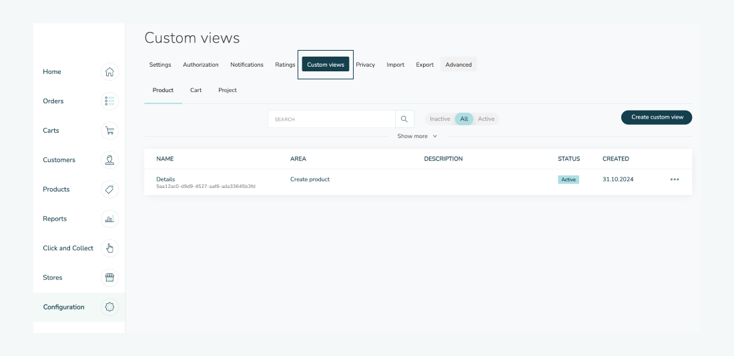Open the Export tab
This screenshot has height=356, width=734.
424,65
